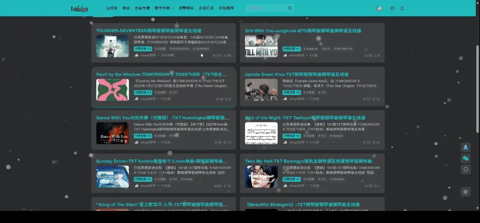The image size is (480, 223).
Task: Open Still With You-Jungkook-BTS title link
Action: (303, 31)
